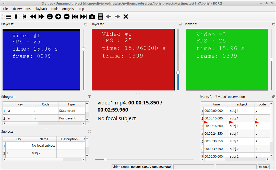Screen dimensions: 276x170
Task: Select the Point event cell in ethogram
Action: (71, 118)
